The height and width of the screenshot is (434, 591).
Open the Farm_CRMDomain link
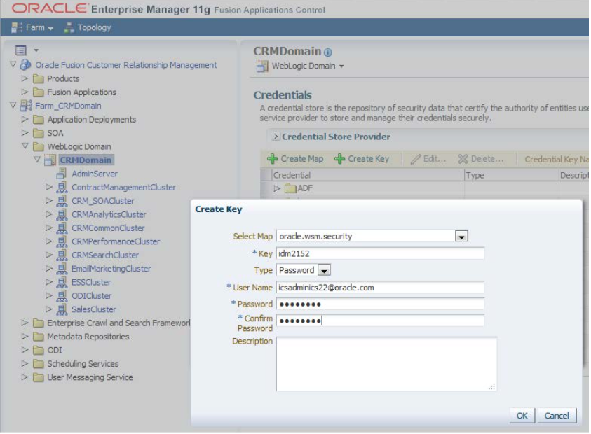point(68,106)
